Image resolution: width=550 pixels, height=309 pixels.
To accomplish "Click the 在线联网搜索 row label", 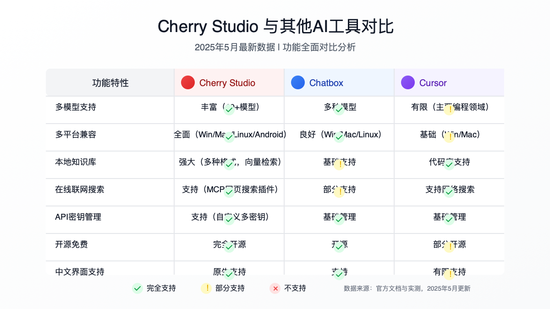I will click(x=80, y=190).
